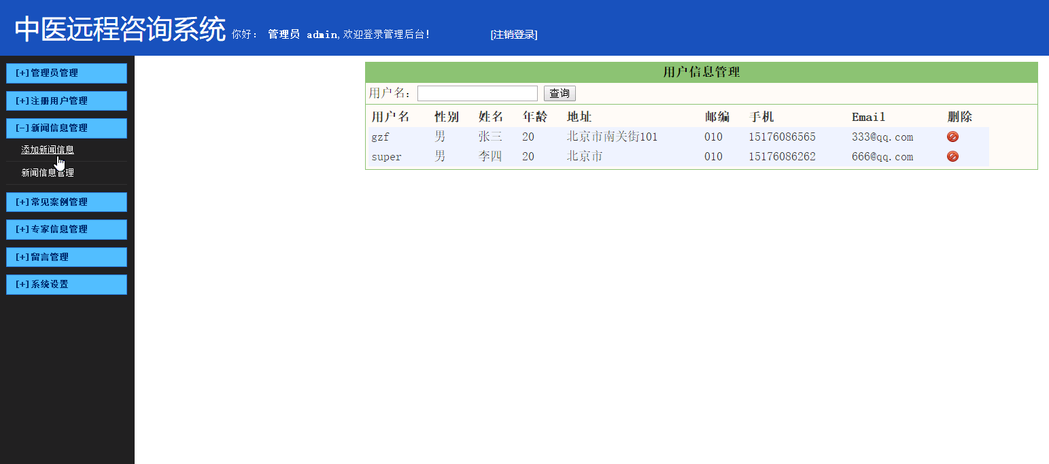Click the 地址 column header
The image size is (1049, 464).
click(579, 117)
